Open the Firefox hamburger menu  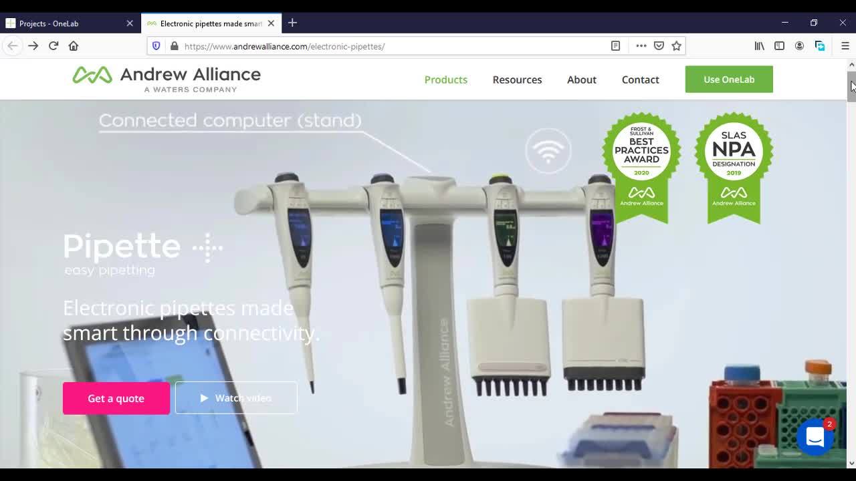coord(845,46)
